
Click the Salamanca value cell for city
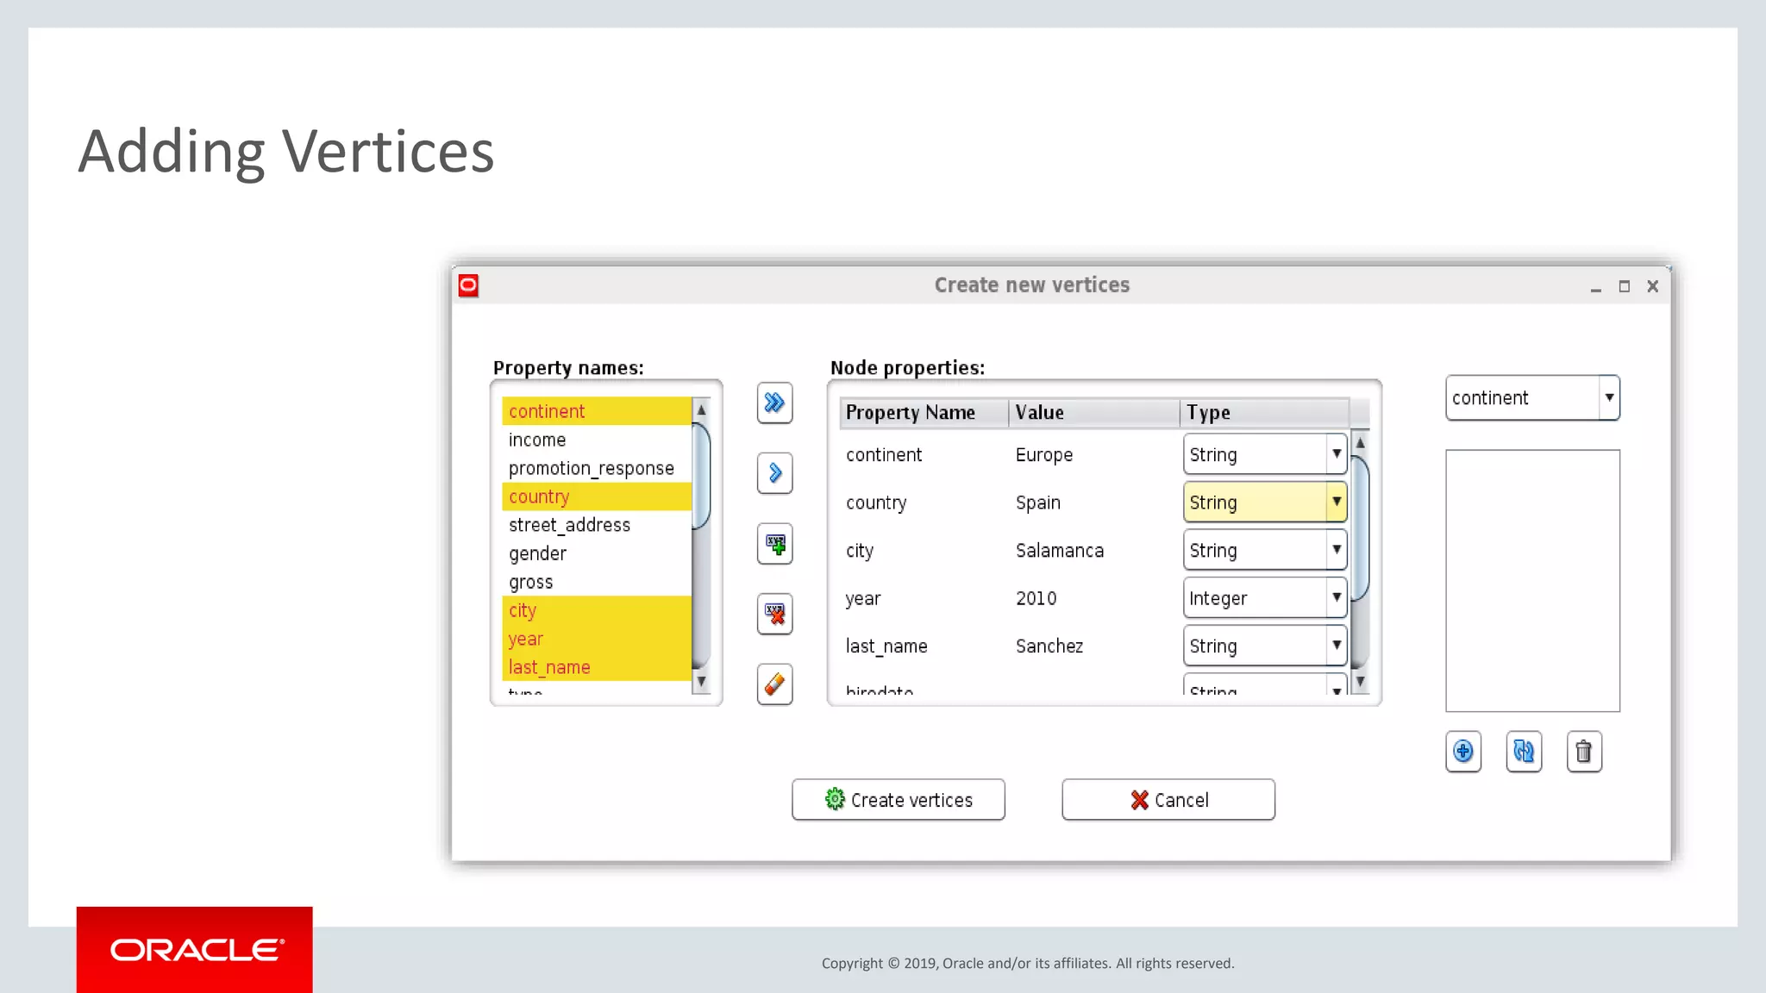pos(1059,551)
